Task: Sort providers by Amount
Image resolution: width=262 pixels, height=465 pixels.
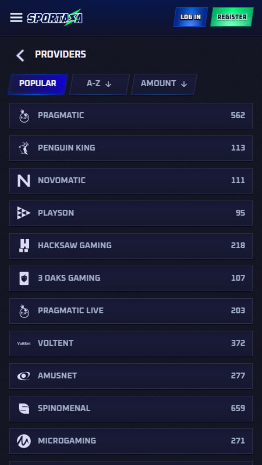Action: 164,84
